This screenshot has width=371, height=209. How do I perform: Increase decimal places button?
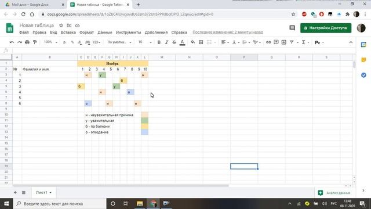point(88,42)
